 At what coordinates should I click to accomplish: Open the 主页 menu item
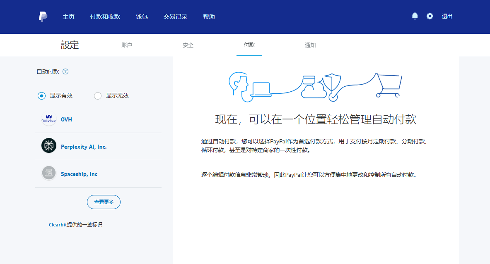tap(68, 17)
